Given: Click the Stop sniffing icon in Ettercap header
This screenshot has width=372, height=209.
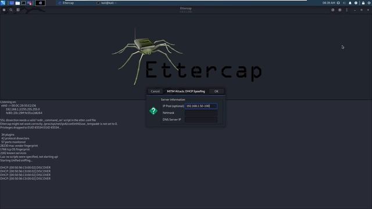Looking at the screenshot, I should coord(4,10).
